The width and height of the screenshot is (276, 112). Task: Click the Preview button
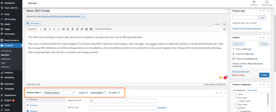tap(264, 44)
